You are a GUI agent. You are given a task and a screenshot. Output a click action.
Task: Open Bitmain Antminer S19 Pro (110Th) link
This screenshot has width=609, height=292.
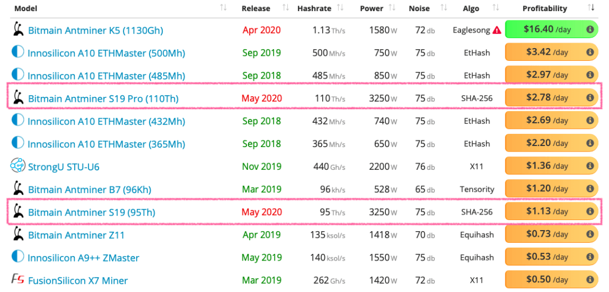(103, 98)
